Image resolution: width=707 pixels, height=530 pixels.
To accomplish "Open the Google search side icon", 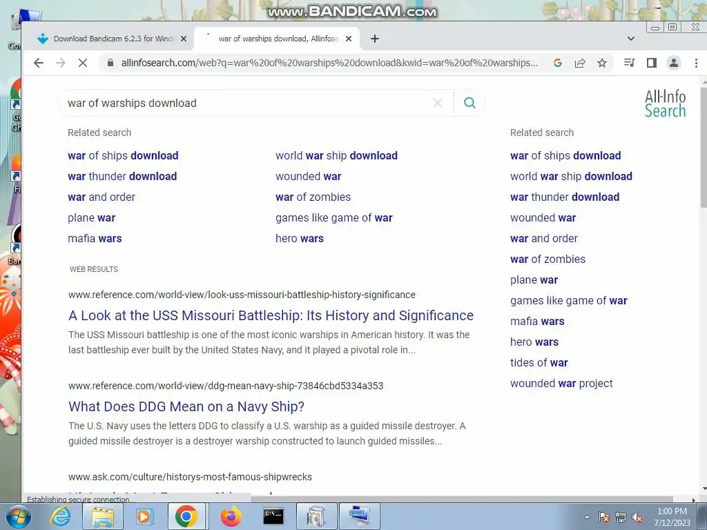I will (x=558, y=63).
